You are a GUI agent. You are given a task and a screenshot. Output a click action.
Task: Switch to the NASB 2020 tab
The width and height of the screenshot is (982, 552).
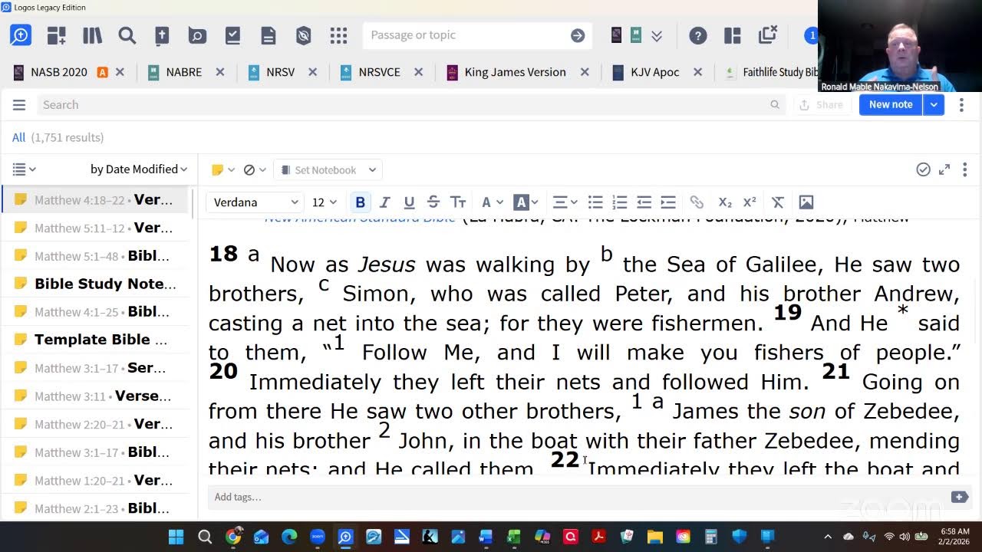pos(59,72)
